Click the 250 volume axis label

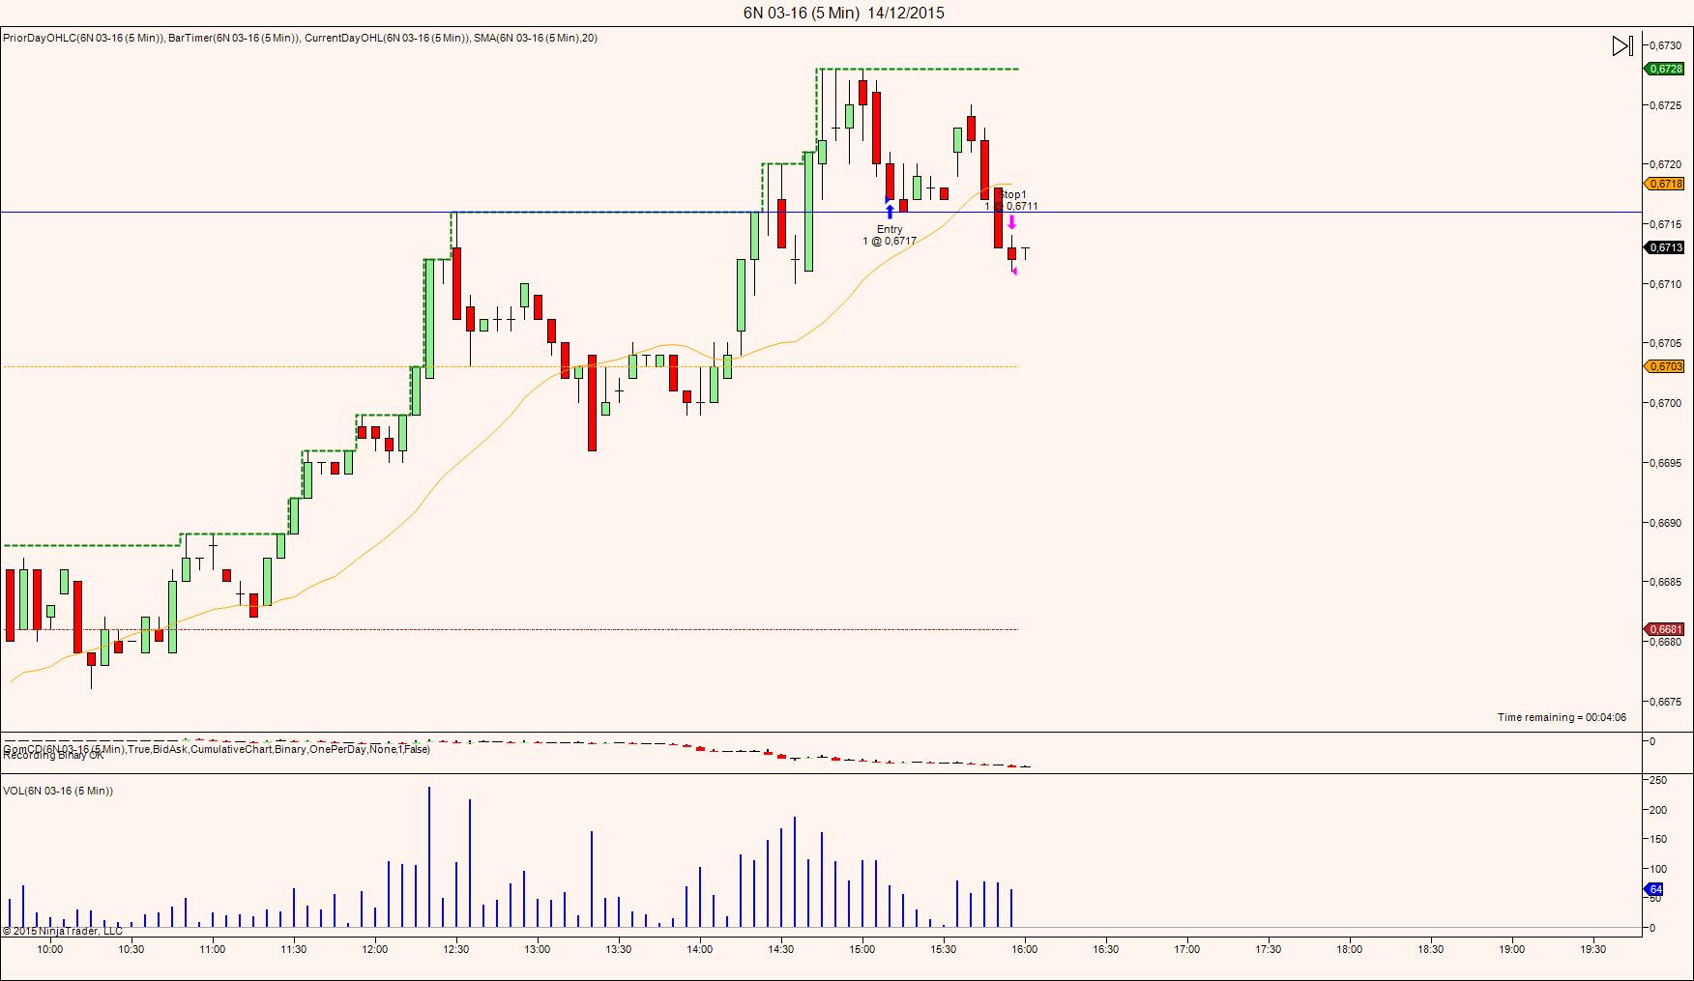1658,780
